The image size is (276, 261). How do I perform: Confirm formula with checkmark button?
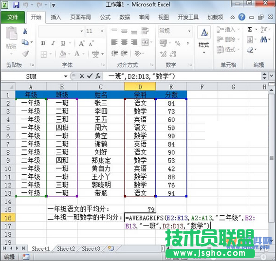90,76
